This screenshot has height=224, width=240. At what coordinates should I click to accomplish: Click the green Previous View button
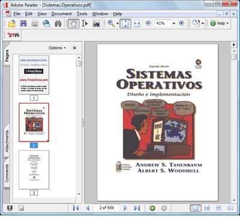click(152, 208)
